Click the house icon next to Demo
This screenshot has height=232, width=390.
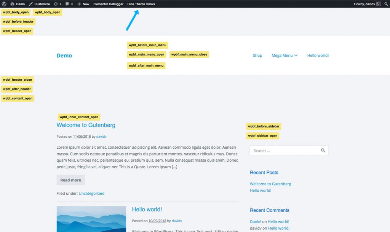pos(12,4)
